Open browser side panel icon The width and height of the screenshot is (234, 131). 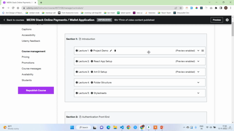click(221, 8)
